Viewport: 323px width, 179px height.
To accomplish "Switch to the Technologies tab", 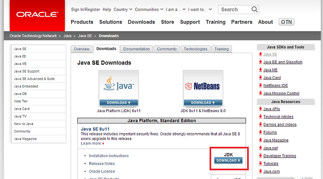I will 196,49.
